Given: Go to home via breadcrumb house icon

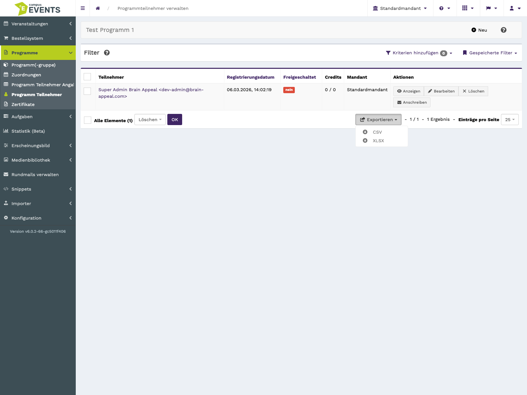Looking at the screenshot, I should click(x=98, y=8).
